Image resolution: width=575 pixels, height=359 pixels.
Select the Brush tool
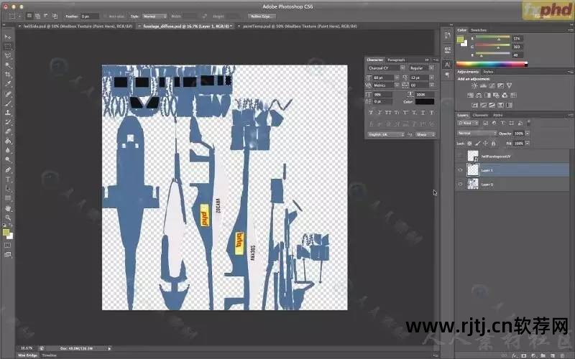click(x=8, y=103)
